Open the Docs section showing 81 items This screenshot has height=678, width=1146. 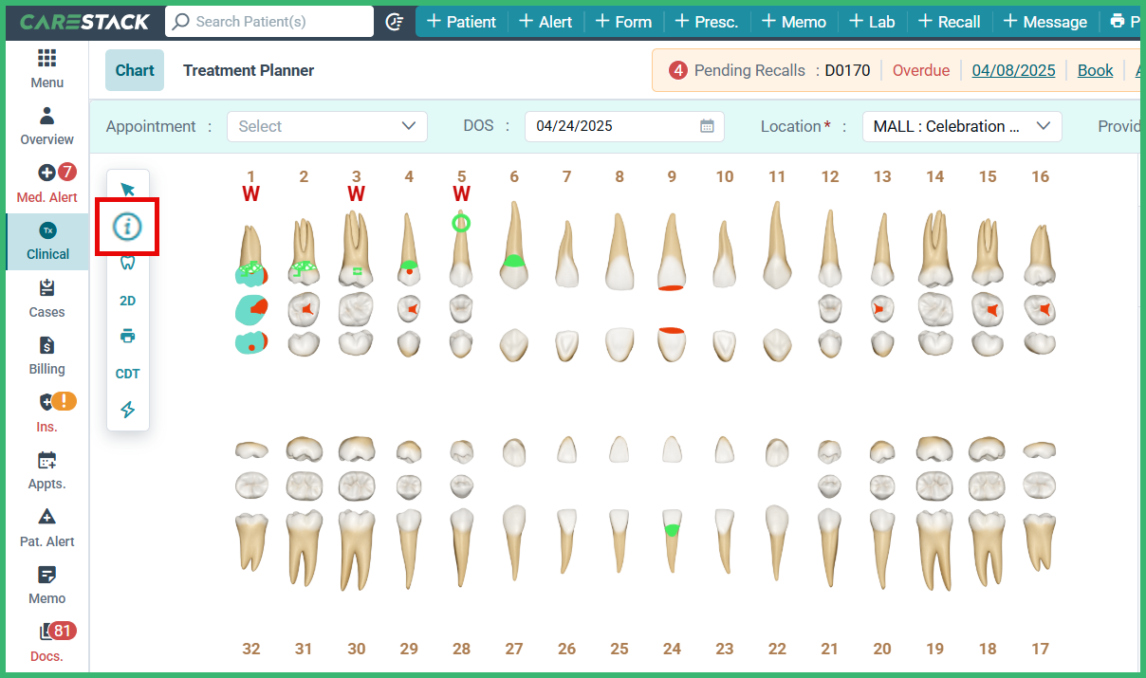[46, 642]
